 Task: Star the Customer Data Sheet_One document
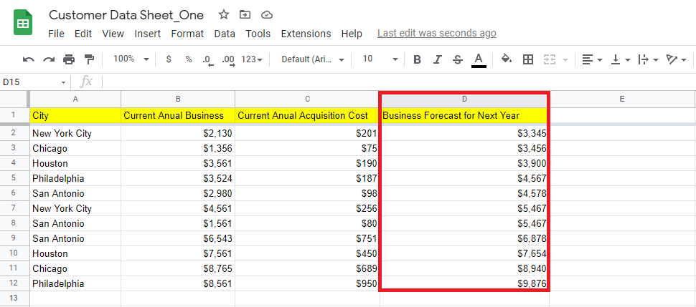(224, 14)
